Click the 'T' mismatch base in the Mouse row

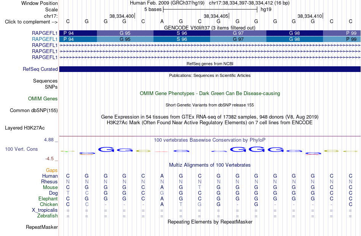pos(199,188)
